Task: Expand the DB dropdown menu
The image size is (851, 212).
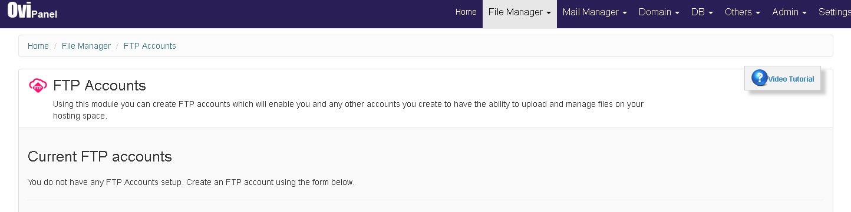Action: 702,12
